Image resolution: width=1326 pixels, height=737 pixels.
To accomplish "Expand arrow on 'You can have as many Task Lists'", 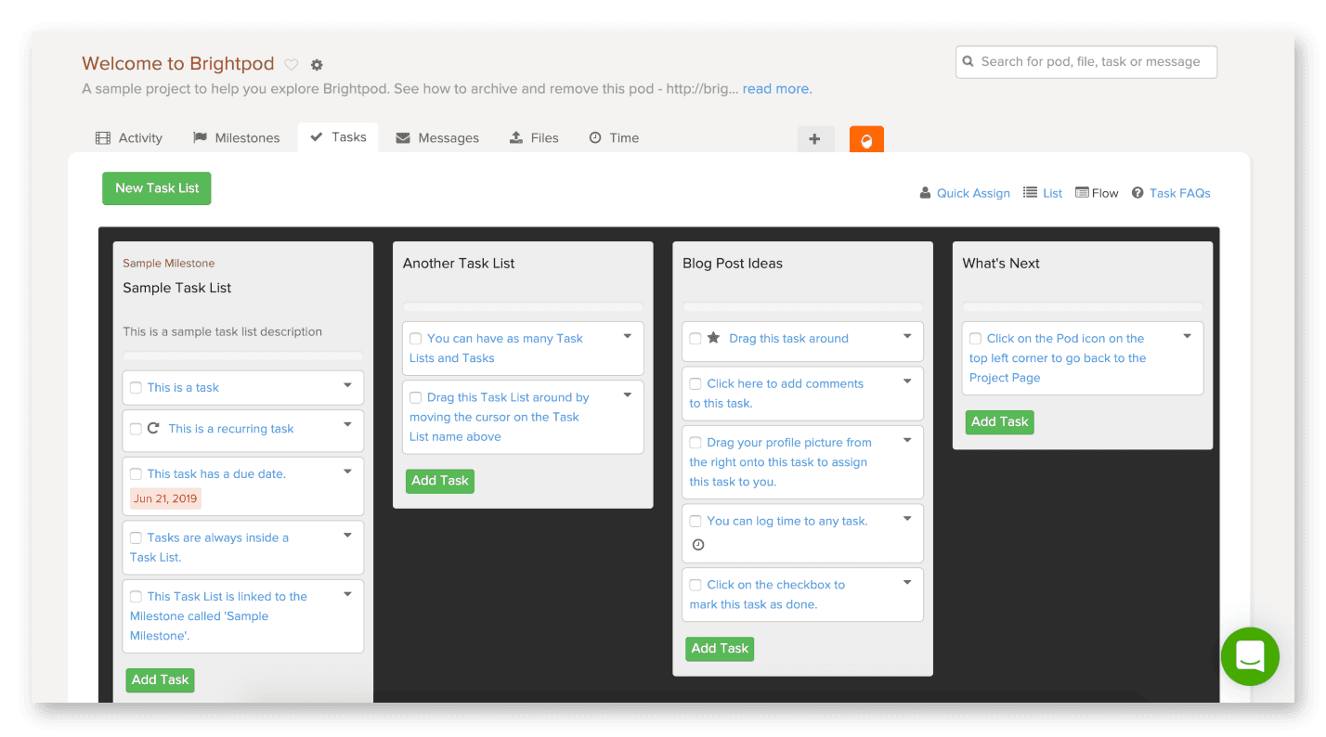I will [628, 336].
